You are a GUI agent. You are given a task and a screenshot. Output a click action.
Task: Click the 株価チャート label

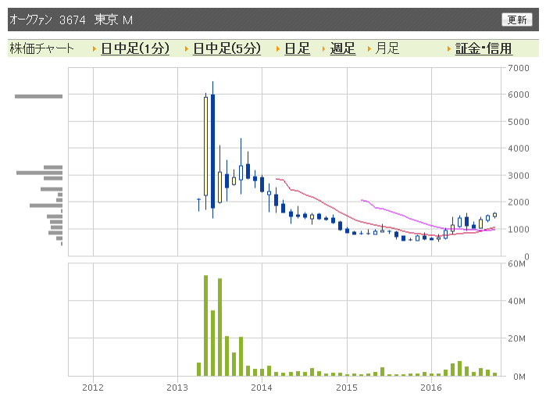tap(41, 48)
